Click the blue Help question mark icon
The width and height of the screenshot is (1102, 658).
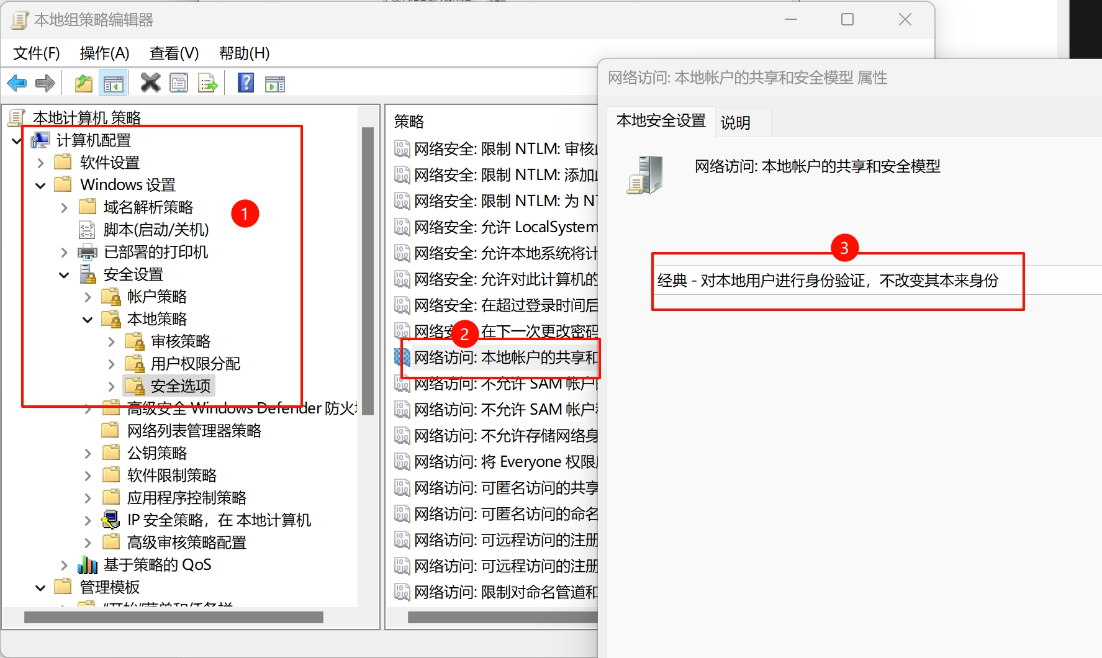click(246, 83)
